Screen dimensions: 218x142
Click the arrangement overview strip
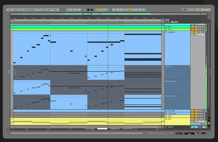coord(106,14)
